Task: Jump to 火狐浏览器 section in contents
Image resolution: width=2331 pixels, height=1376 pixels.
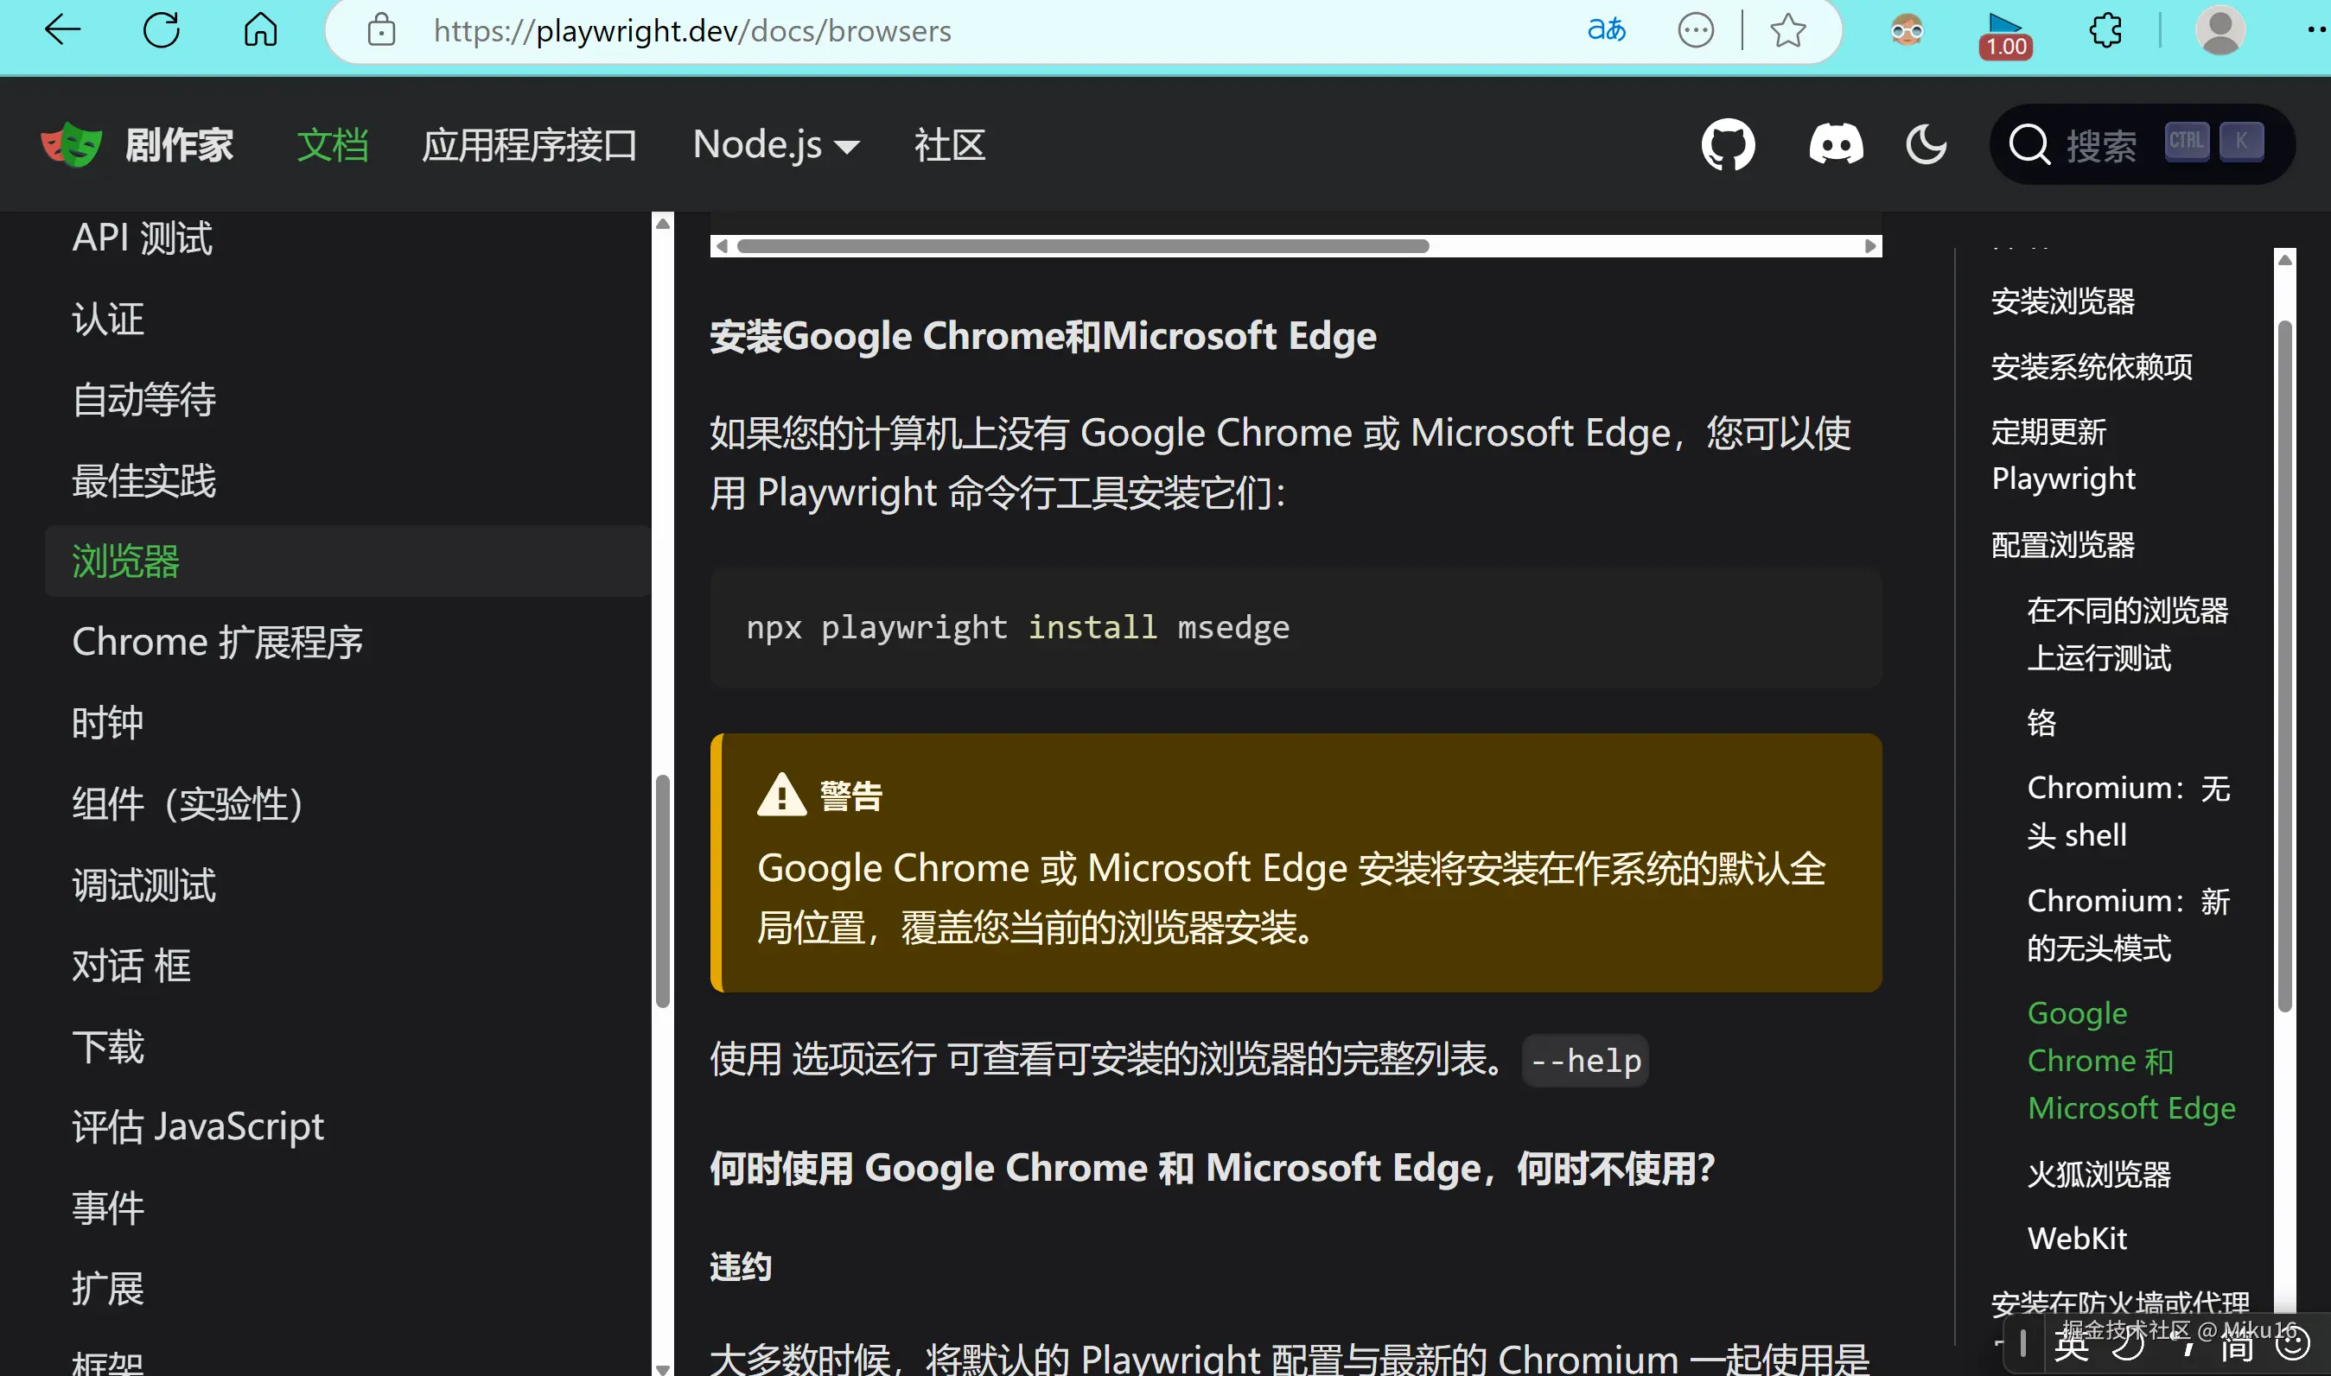Action: click(x=2099, y=1174)
